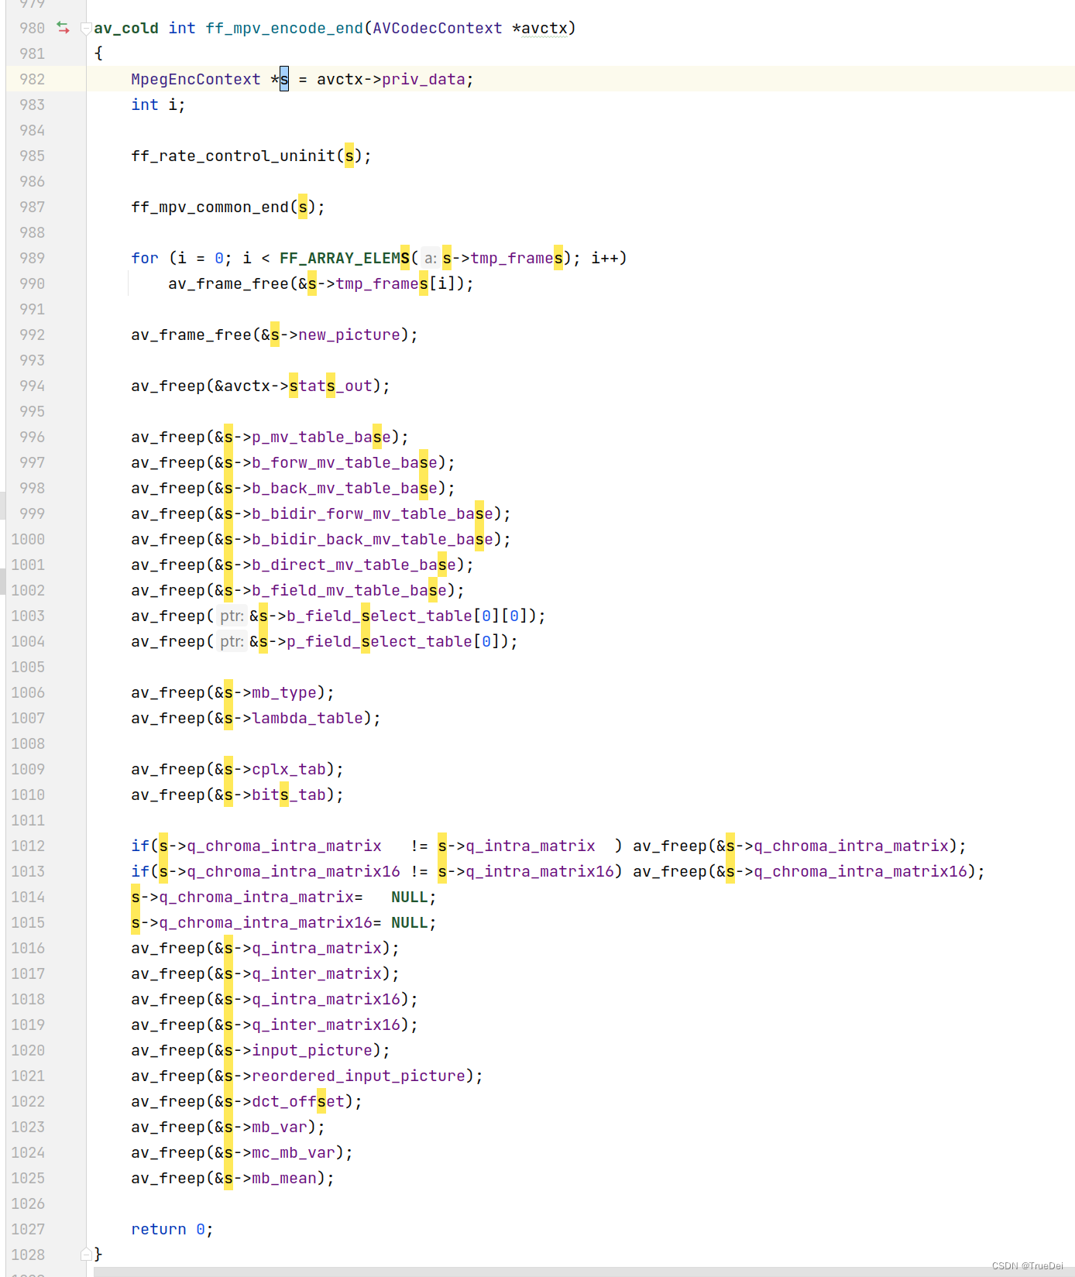
Task: Click the 'a:' parameter hint on line 989
Action: click(431, 258)
